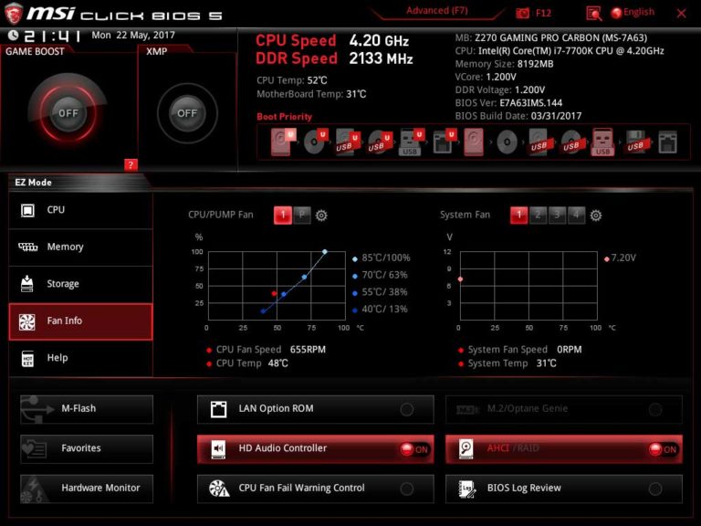The image size is (701, 526).
Task: Click the Favorites heart icon
Action: (34, 448)
